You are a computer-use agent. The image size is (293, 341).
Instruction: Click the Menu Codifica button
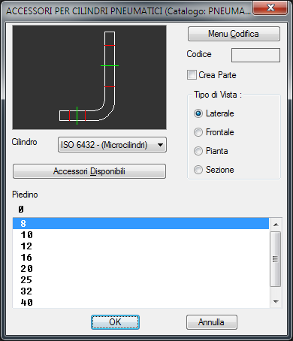point(234,34)
